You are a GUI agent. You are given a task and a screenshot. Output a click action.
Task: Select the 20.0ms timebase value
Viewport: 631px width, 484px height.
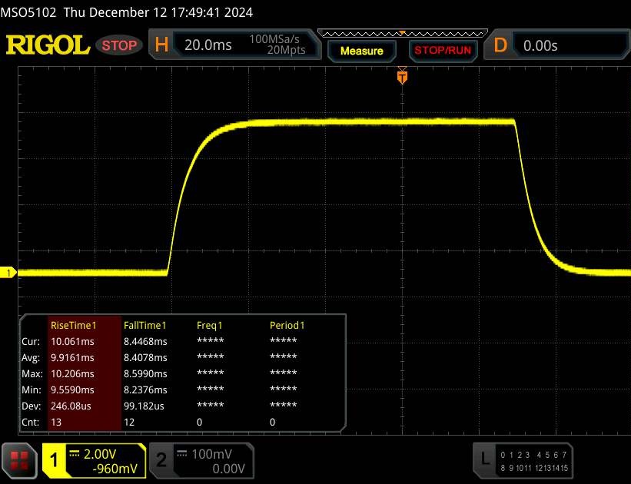pos(208,45)
